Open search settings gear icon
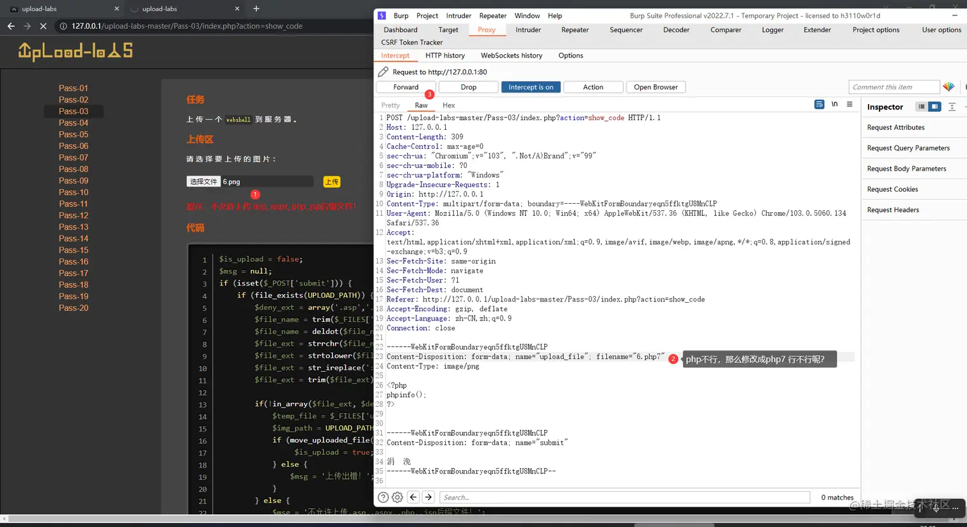The height and width of the screenshot is (527, 967). coord(397,497)
